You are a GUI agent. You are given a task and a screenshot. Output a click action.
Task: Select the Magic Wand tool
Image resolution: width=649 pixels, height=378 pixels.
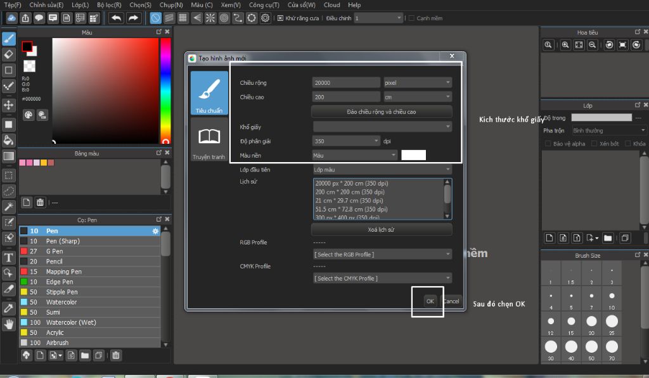(9, 207)
